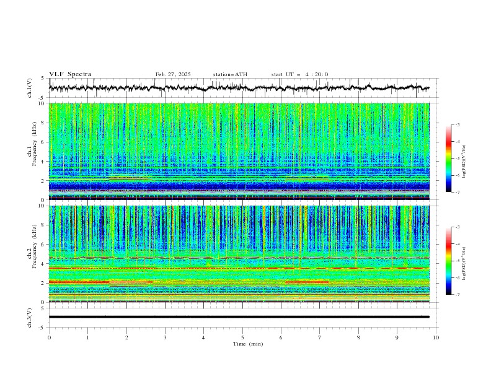This screenshot has width=491, height=379.
Task: Click the "Time (min)" axis label
Action: pyautogui.click(x=248, y=344)
